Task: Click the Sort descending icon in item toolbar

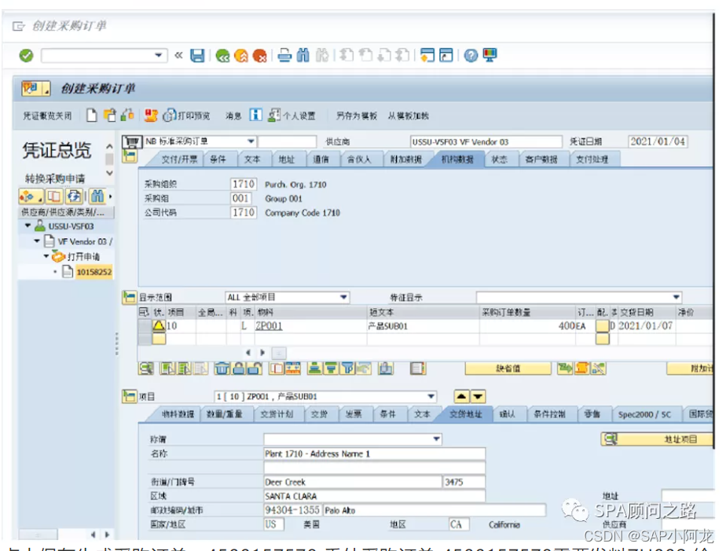Action: (x=331, y=369)
